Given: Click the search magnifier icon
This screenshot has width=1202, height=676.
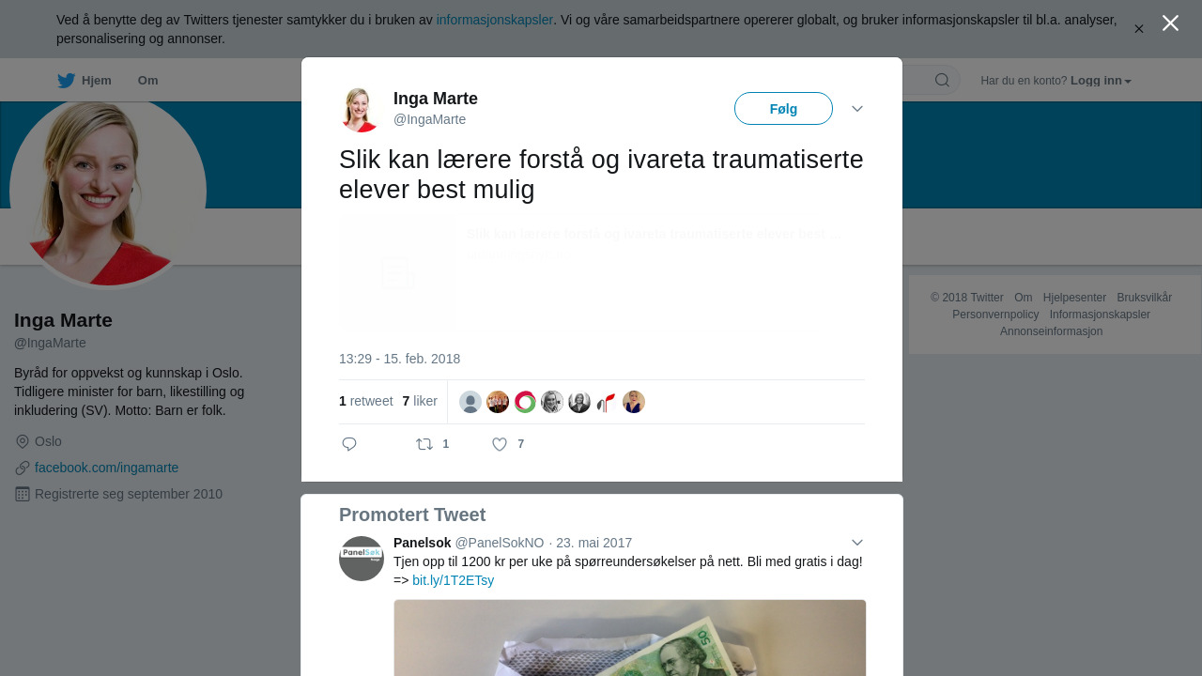Looking at the screenshot, I should coord(942,80).
